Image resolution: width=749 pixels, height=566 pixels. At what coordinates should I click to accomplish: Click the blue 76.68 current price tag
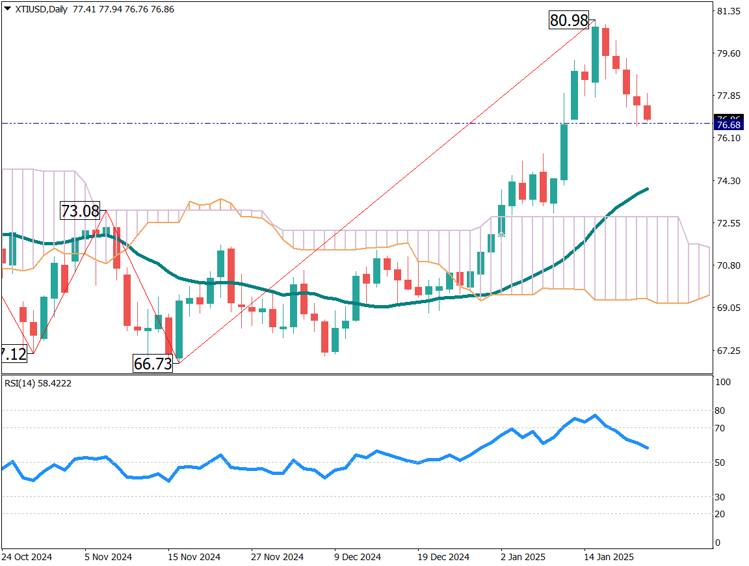coord(726,124)
